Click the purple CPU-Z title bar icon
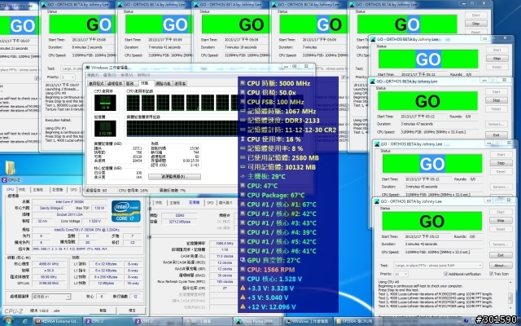 tap(4, 180)
